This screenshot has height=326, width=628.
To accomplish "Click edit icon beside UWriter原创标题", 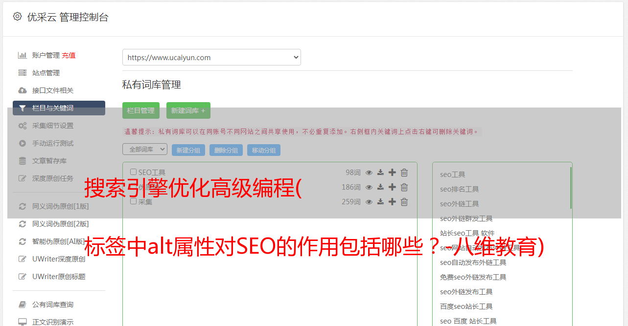I will [x=23, y=277].
